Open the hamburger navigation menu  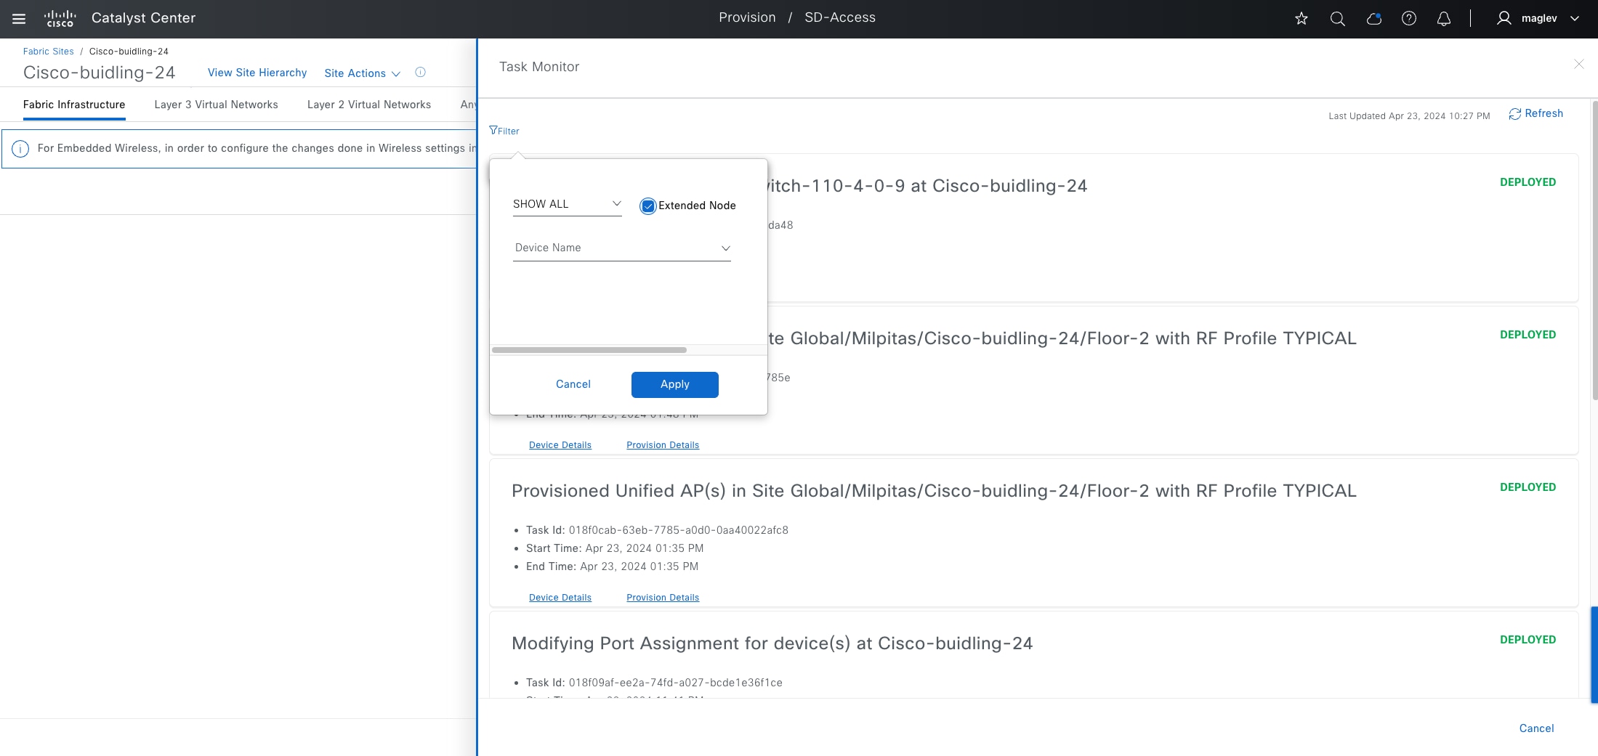click(x=19, y=19)
